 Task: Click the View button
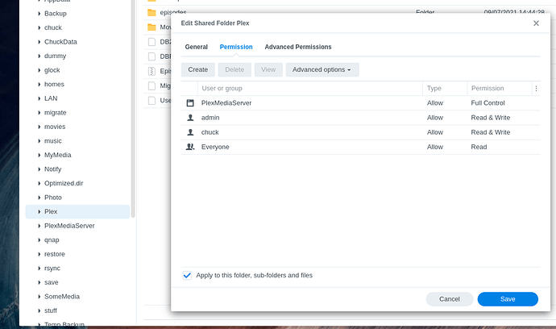pyautogui.click(x=268, y=69)
